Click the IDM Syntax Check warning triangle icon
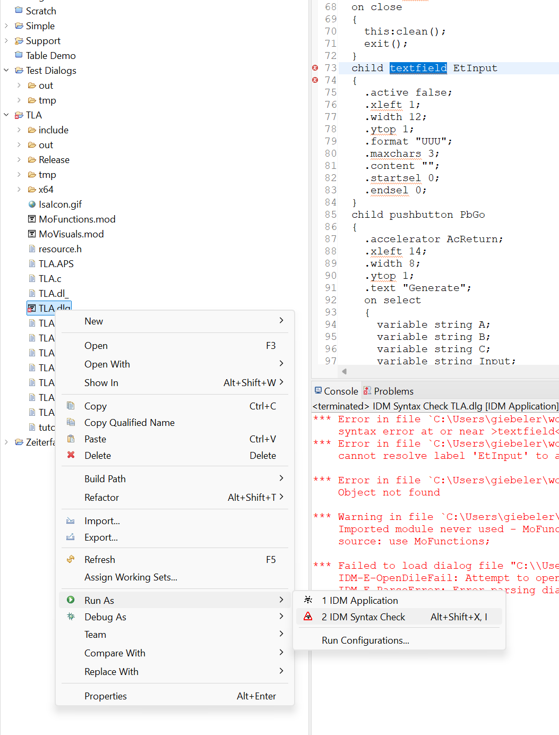559x735 pixels. coord(308,617)
